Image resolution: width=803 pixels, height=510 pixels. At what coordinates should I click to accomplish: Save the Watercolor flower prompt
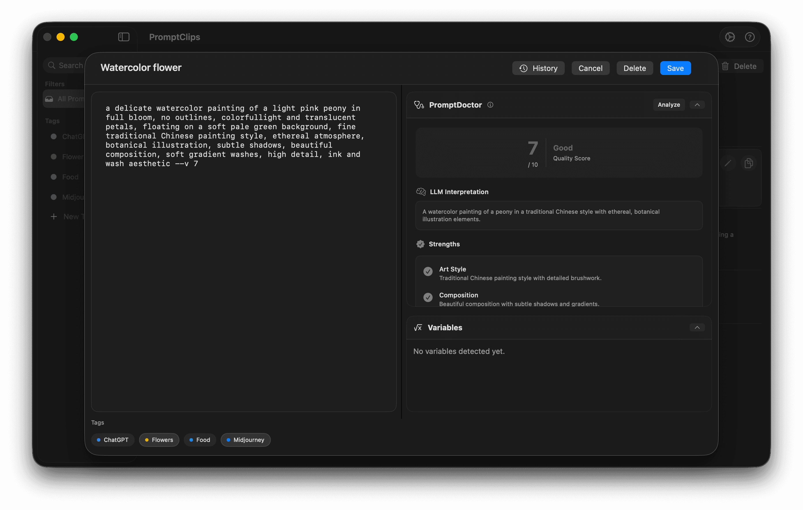675,68
